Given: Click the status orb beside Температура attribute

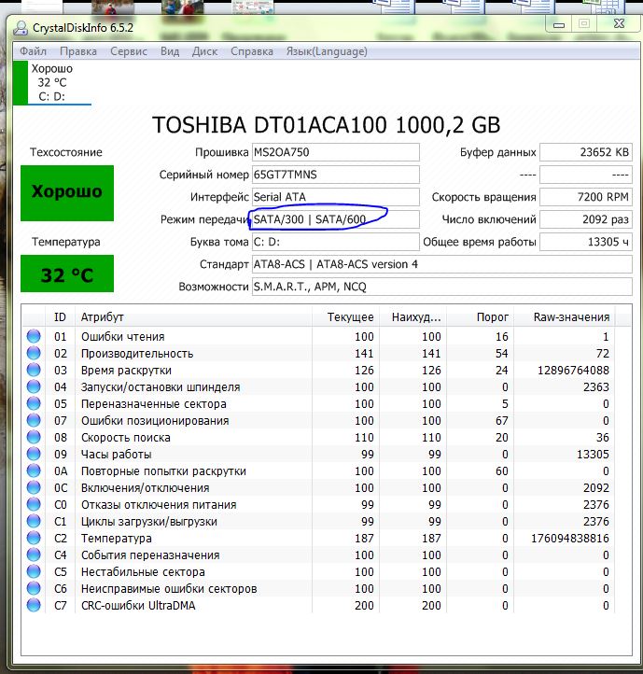Looking at the screenshot, I should coord(35,539).
